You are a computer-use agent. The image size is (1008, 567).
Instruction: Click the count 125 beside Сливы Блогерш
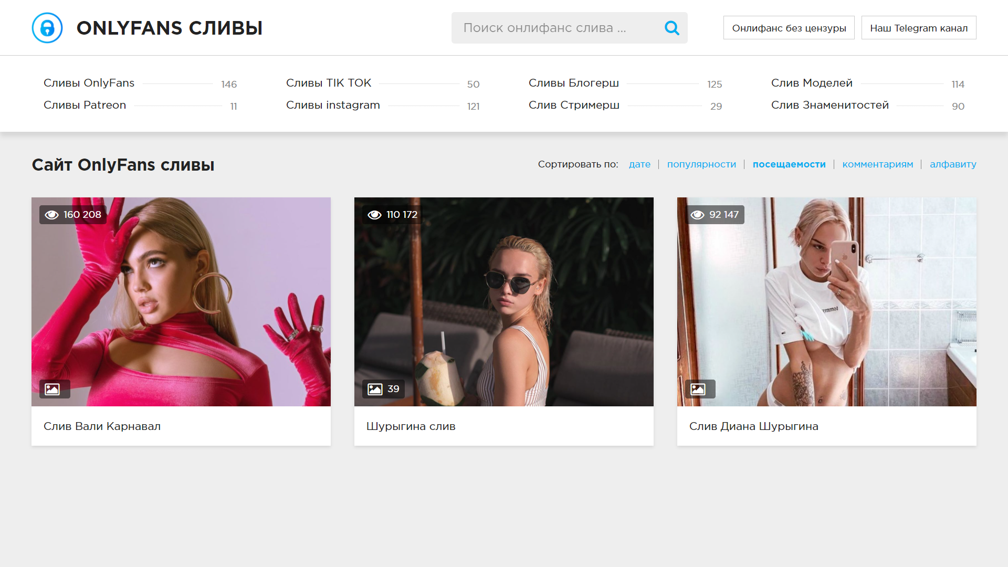(715, 84)
